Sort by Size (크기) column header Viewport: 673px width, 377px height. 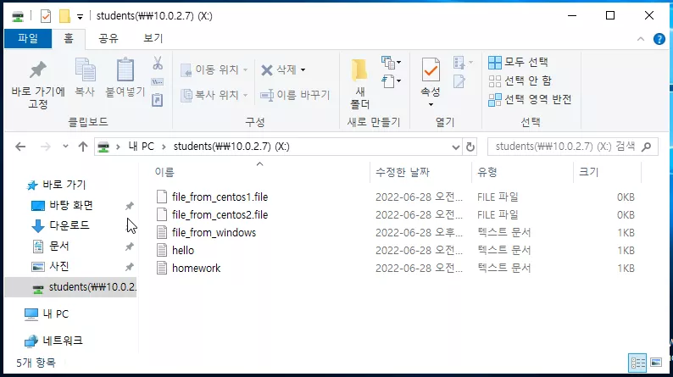pos(589,173)
